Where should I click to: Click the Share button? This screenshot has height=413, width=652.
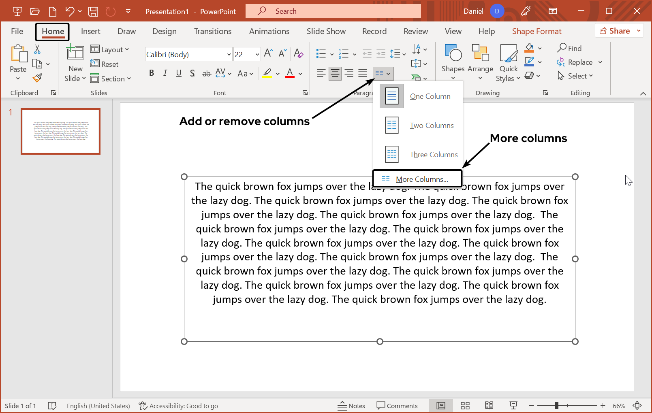pos(615,31)
